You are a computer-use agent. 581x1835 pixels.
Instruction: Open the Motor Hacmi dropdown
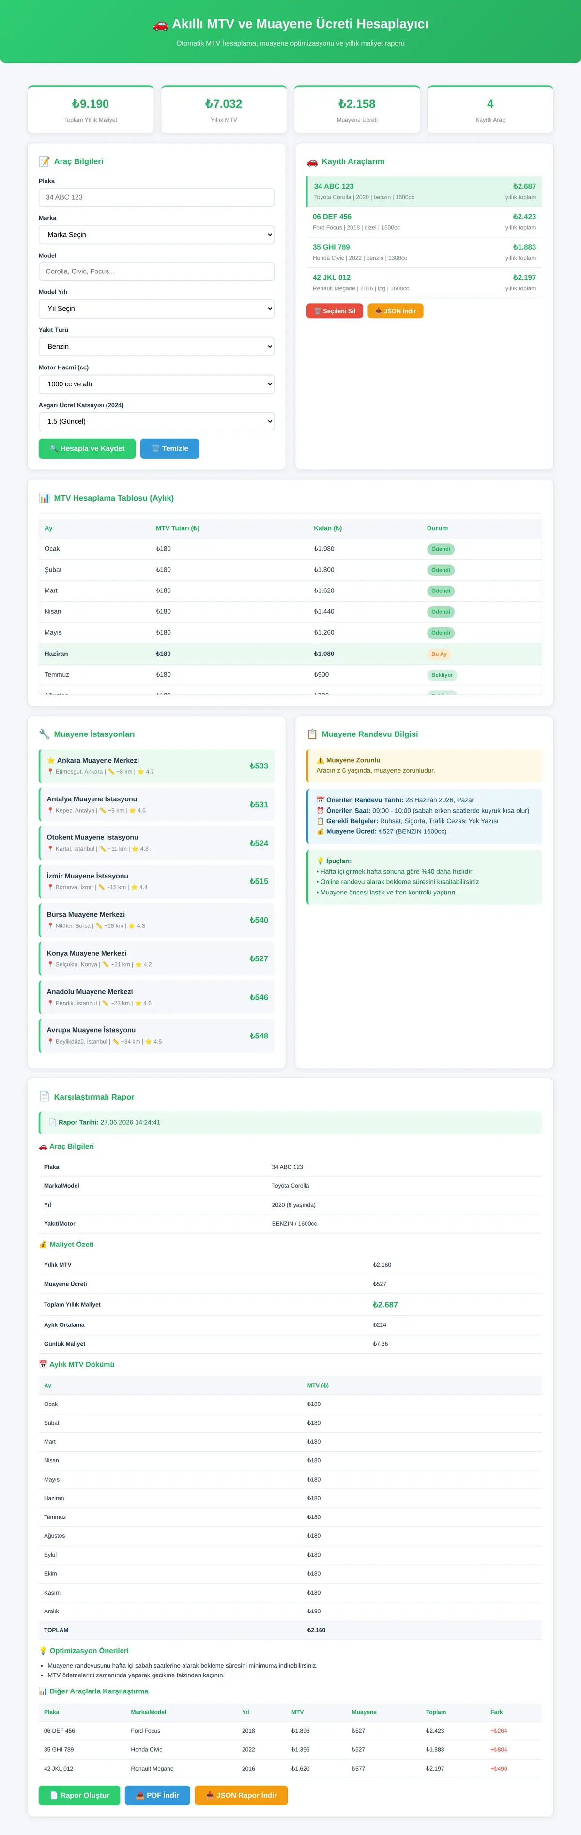[x=156, y=384]
